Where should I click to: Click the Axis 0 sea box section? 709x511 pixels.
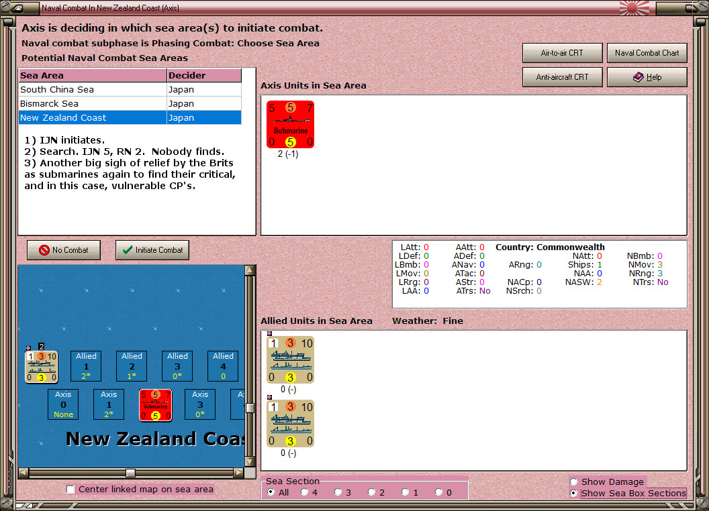point(63,404)
